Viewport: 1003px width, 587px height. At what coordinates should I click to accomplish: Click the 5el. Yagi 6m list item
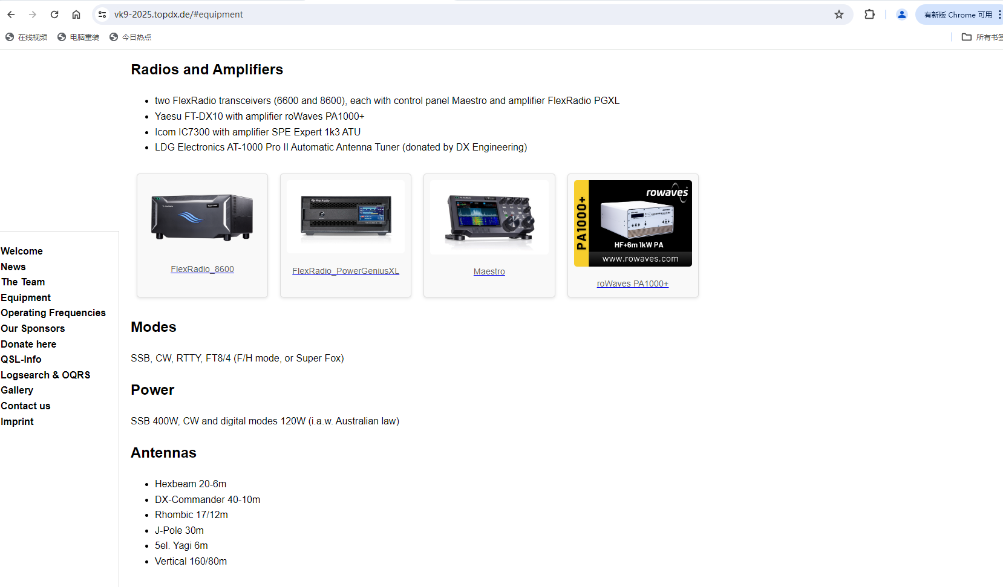(x=181, y=545)
